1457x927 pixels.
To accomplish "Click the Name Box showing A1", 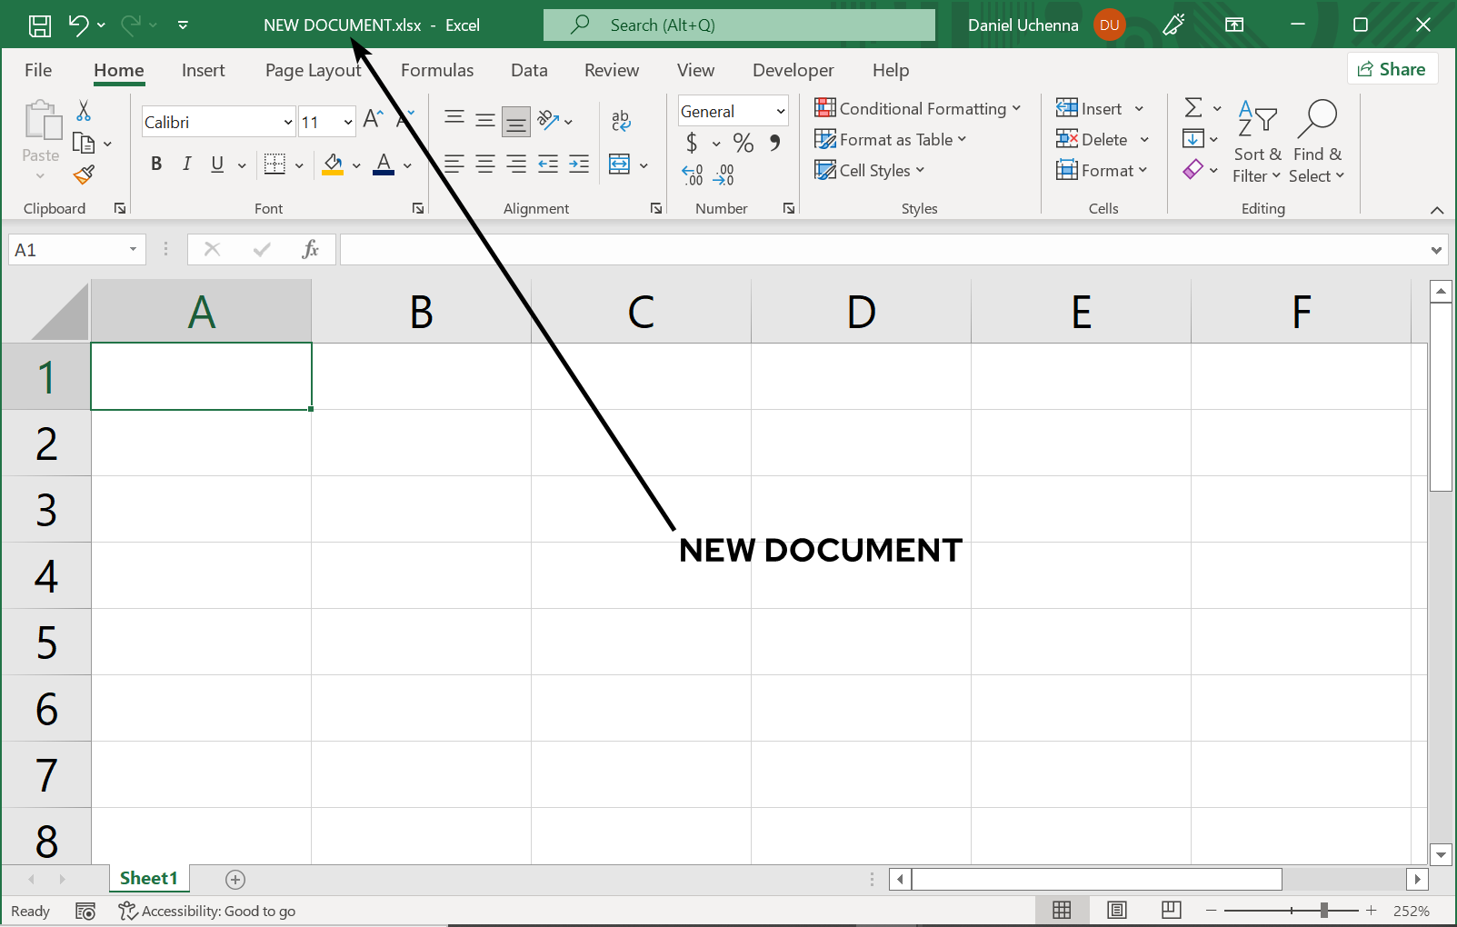I will click(x=66, y=250).
